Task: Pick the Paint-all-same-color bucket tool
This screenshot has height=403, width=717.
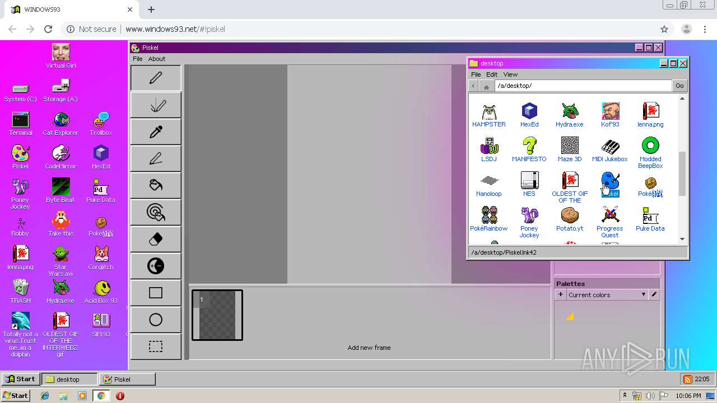Action: [156, 212]
